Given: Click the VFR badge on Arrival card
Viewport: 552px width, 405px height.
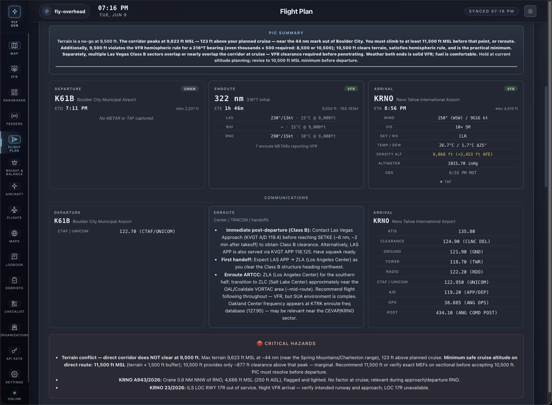Looking at the screenshot, I should [511, 89].
